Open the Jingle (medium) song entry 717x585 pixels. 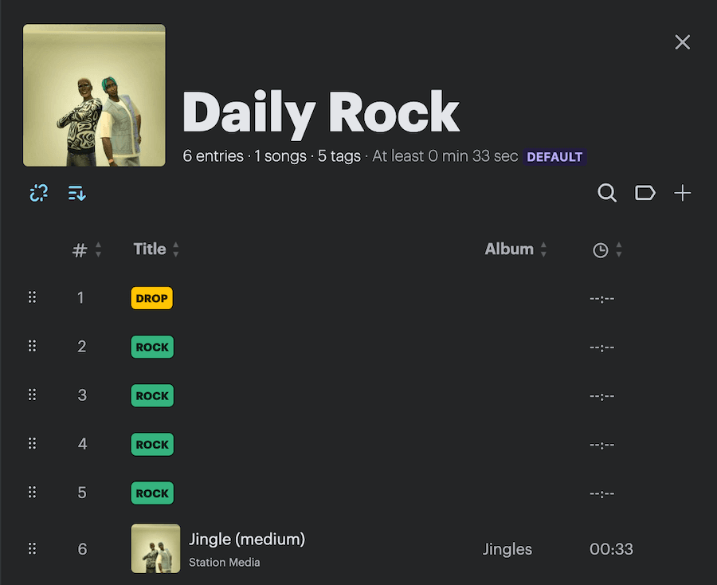(x=246, y=539)
